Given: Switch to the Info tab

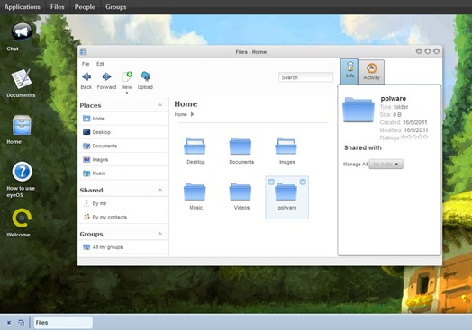Looking at the screenshot, I should coord(349,71).
